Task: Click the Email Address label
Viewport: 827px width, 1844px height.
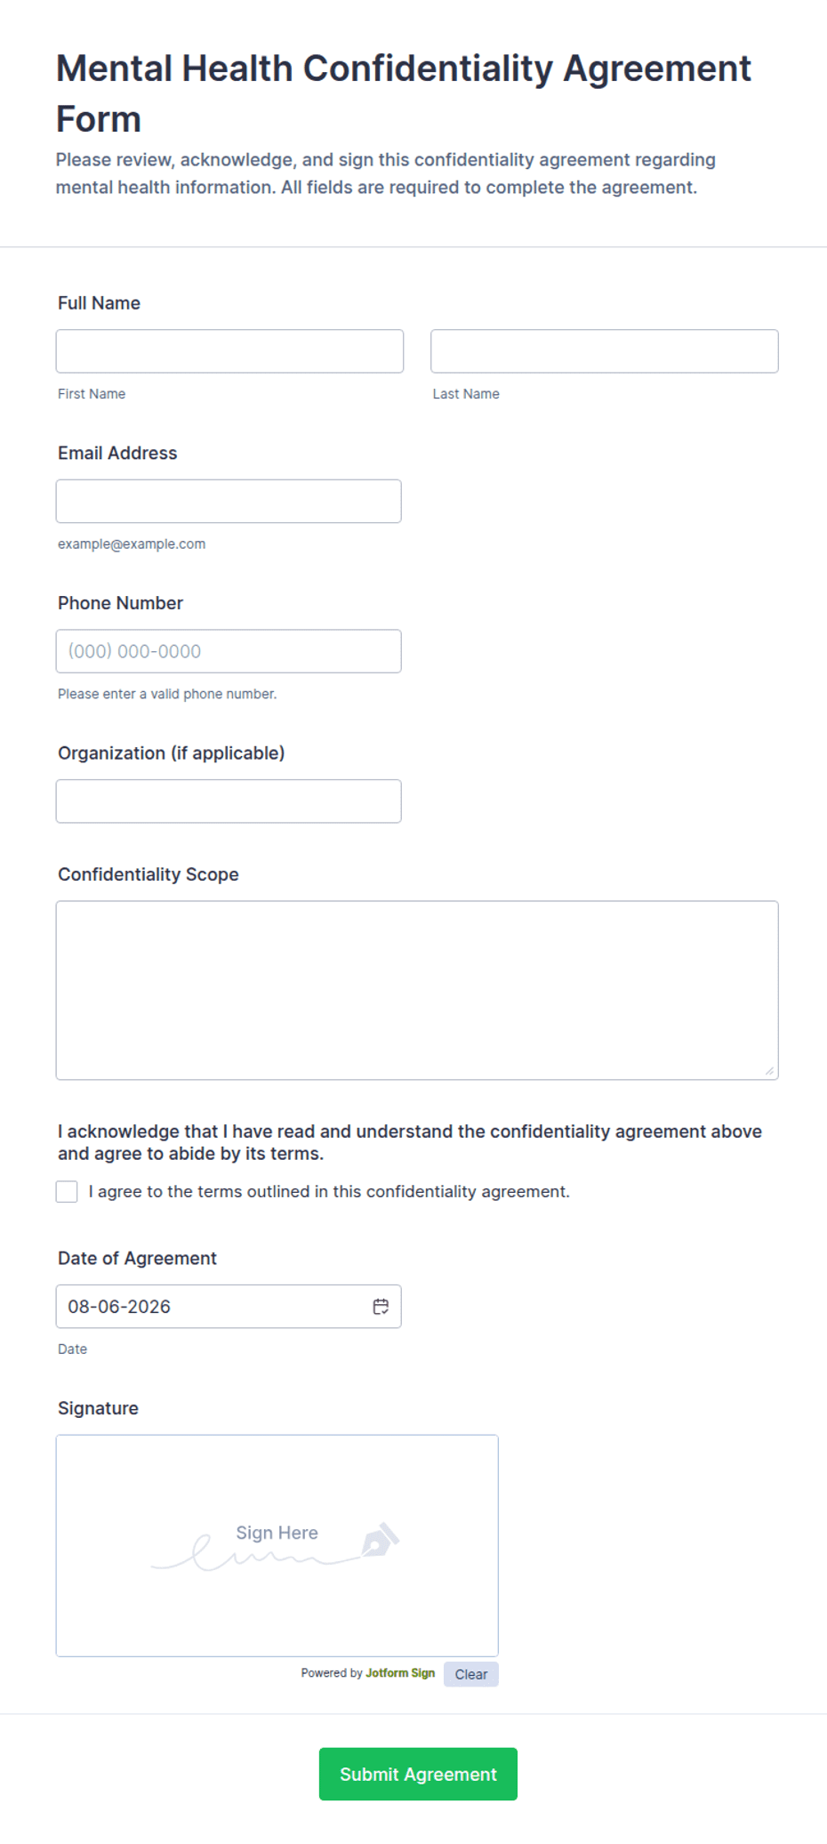Action: [117, 453]
